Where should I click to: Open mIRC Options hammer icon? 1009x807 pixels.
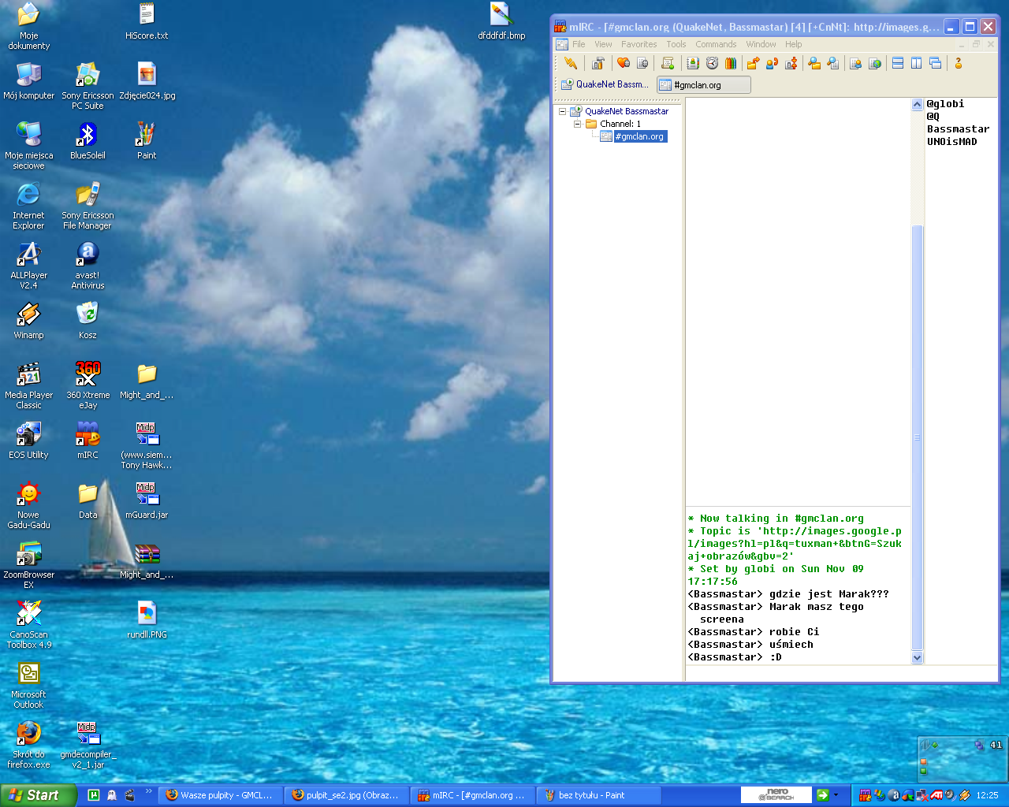598,64
